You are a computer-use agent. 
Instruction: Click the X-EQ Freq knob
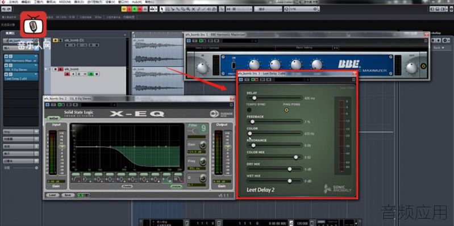[203, 161]
